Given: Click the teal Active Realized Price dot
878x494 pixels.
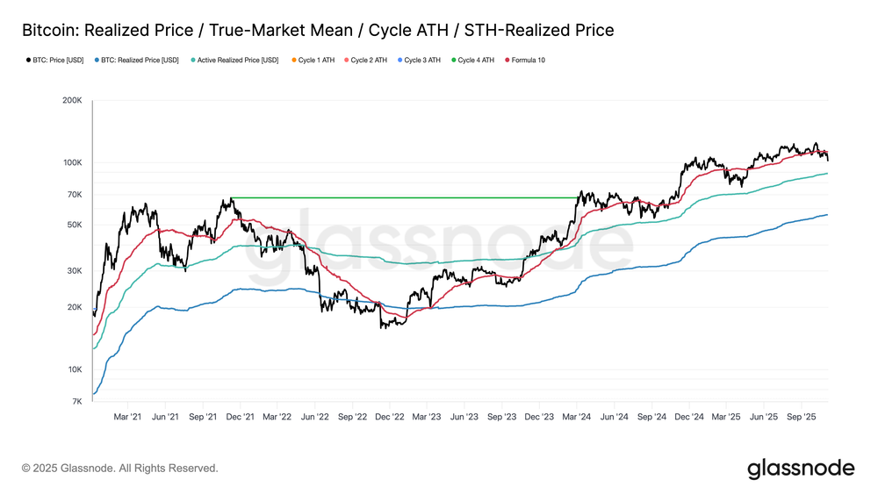Looking at the screenshot, I should click(193, 61).
